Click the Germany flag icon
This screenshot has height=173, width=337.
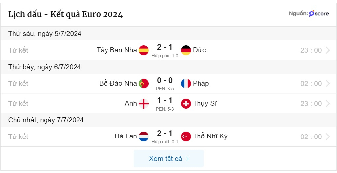point(186,50)
